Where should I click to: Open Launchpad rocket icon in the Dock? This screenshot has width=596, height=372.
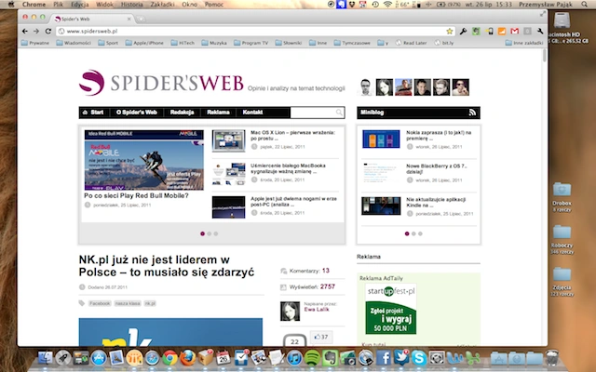[x=63, y=357]
